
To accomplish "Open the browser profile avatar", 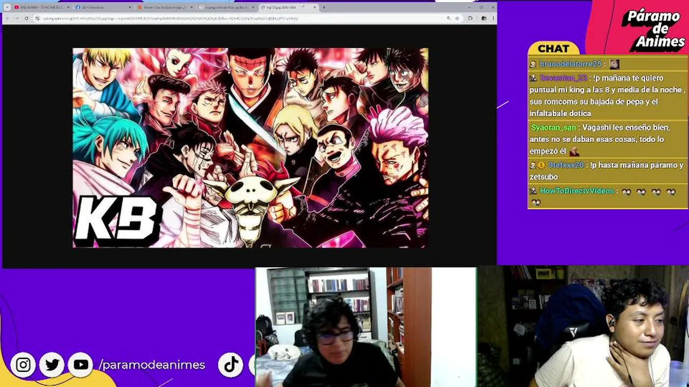I will pyautogui.click(x=483, y=18).
